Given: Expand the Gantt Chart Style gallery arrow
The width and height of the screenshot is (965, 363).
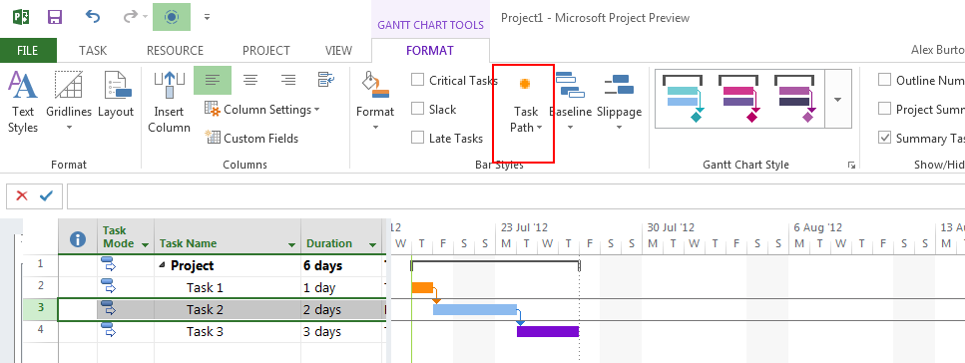Looking at the screenshot, I should coord(837,100).
